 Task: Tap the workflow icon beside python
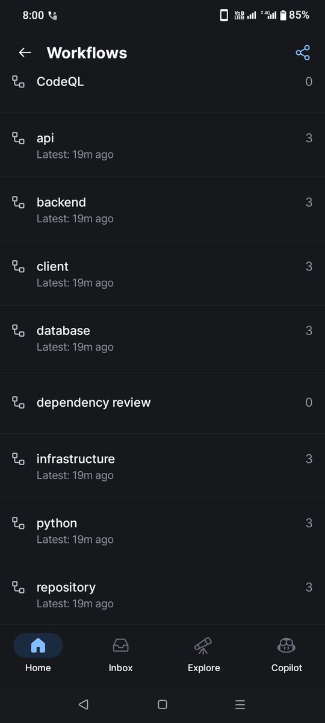19,523
